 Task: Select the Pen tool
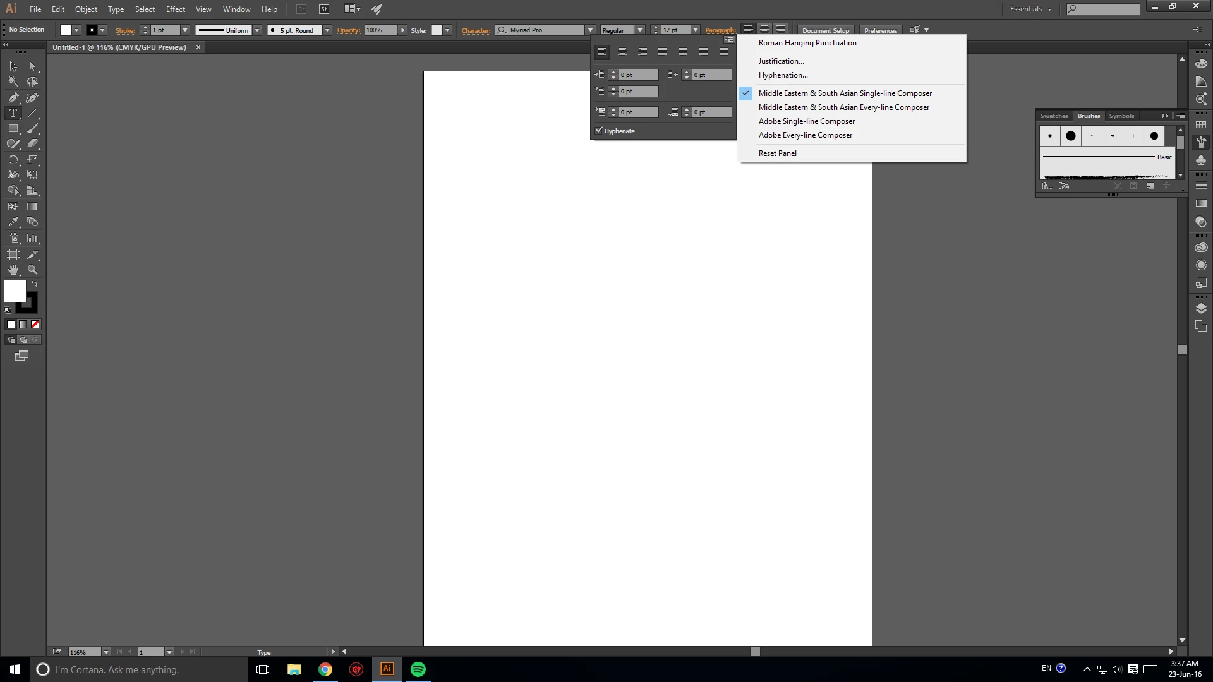[x=13, y=98]
